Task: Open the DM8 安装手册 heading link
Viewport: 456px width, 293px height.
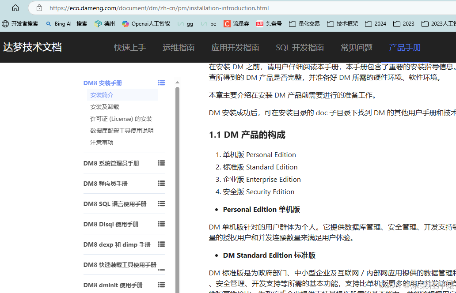Action: (103, 83)
